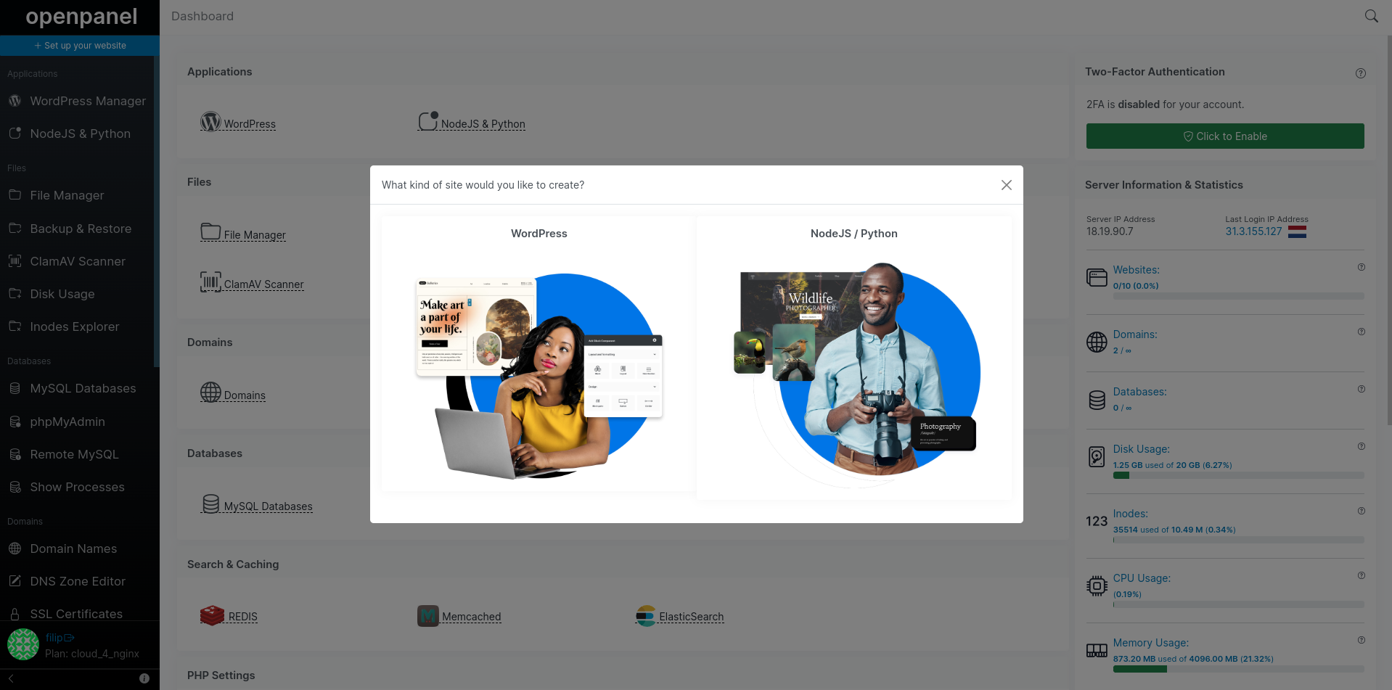1392x690 pixels.
Task: Click the Netherlands flag icon
Action: click(1297, 232)
